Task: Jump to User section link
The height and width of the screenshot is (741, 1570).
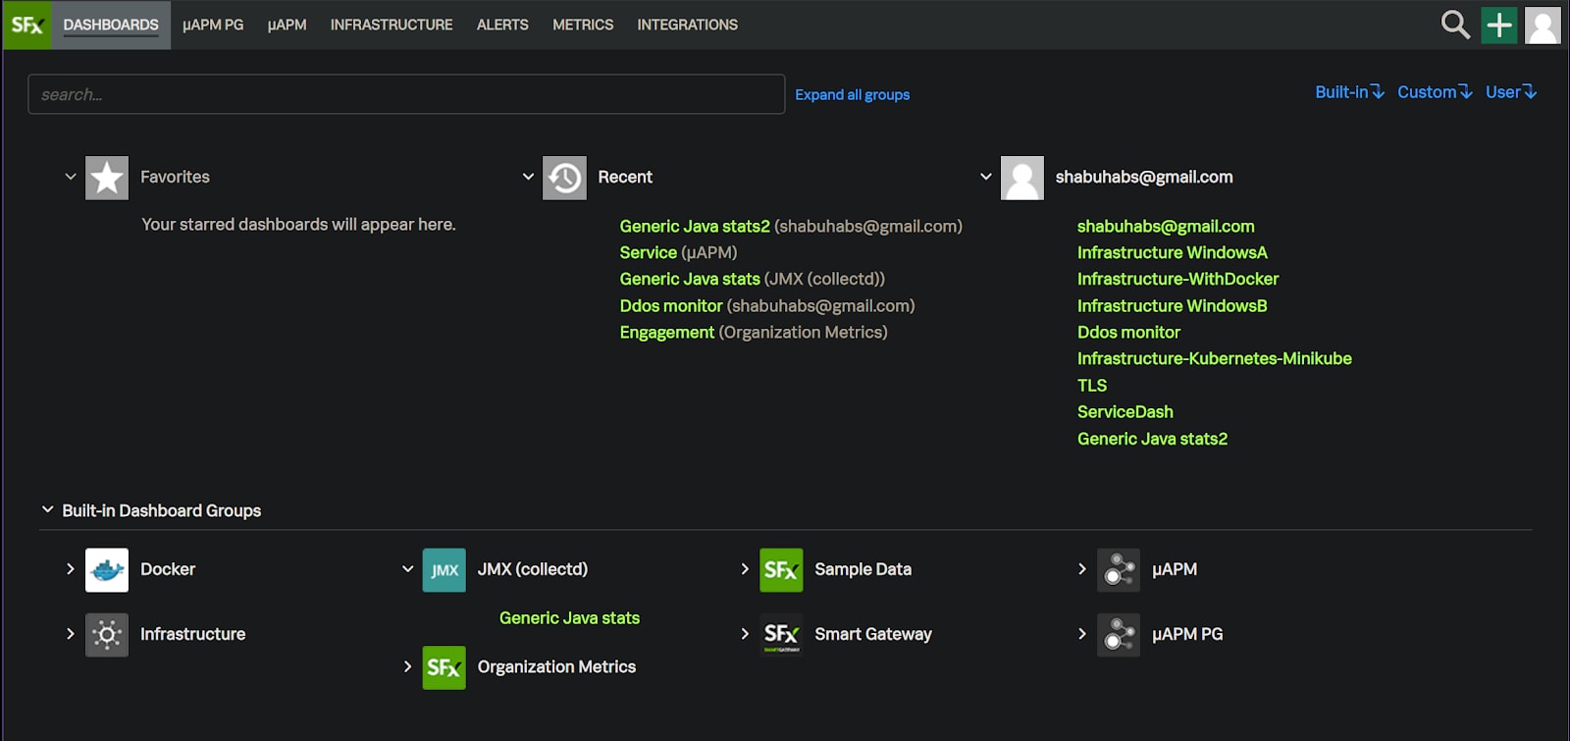Action: click(x=1511, y=92)
